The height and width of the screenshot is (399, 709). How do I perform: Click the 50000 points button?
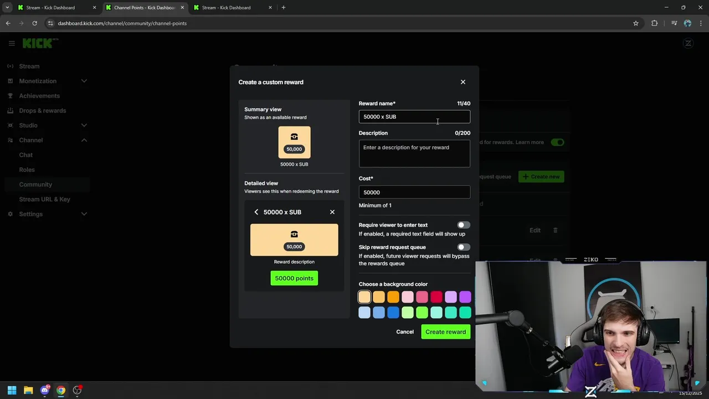click(294, 278)
